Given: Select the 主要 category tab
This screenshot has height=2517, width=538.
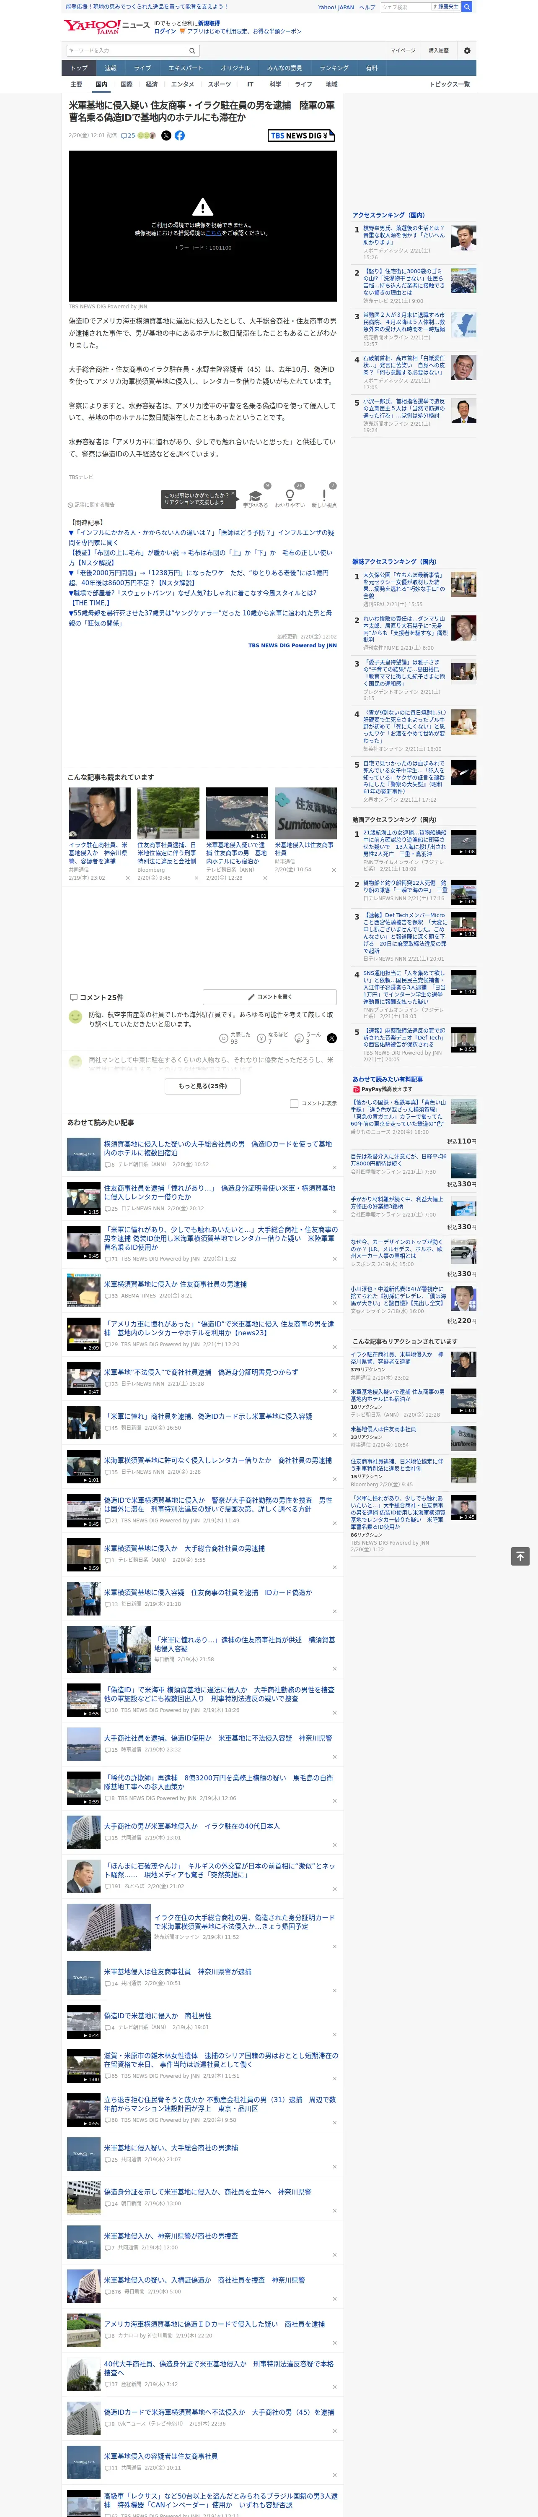Looking at the screenshot, I should click(76, 84).
